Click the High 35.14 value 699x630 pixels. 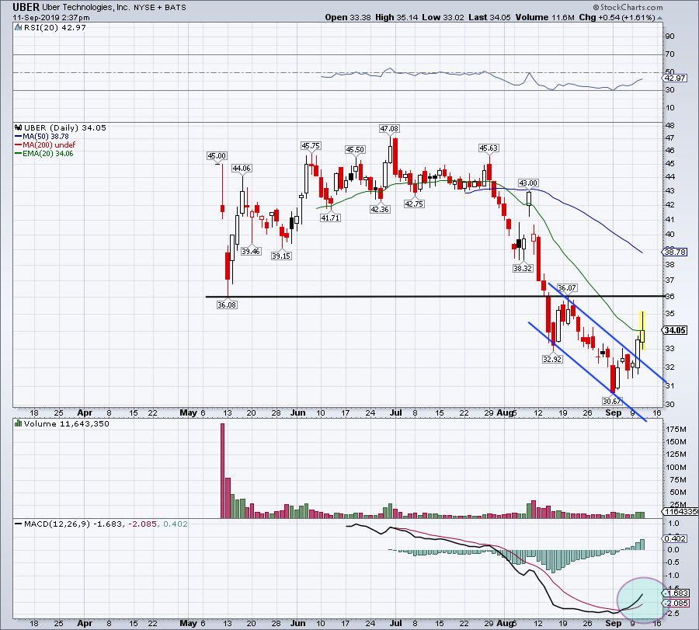[x=397, y=17]
